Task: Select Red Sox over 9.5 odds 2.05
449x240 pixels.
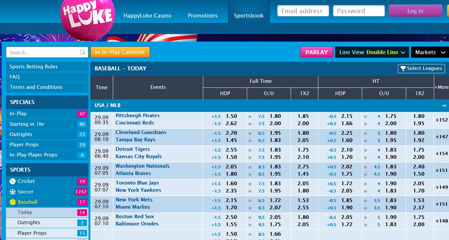Action: pos(275,217)
